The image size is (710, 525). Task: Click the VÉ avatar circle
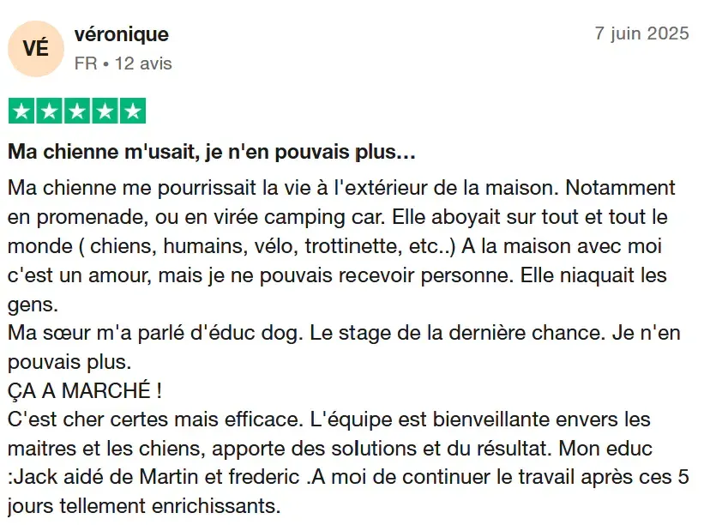pos(36,49)
